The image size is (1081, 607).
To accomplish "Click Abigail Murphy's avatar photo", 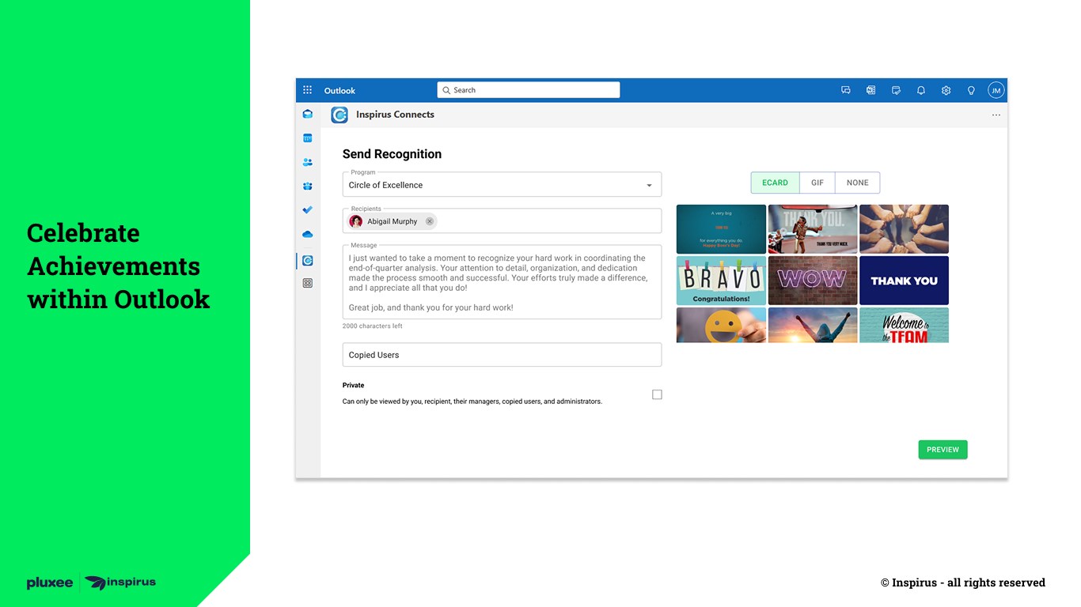I will coord(356,221).
